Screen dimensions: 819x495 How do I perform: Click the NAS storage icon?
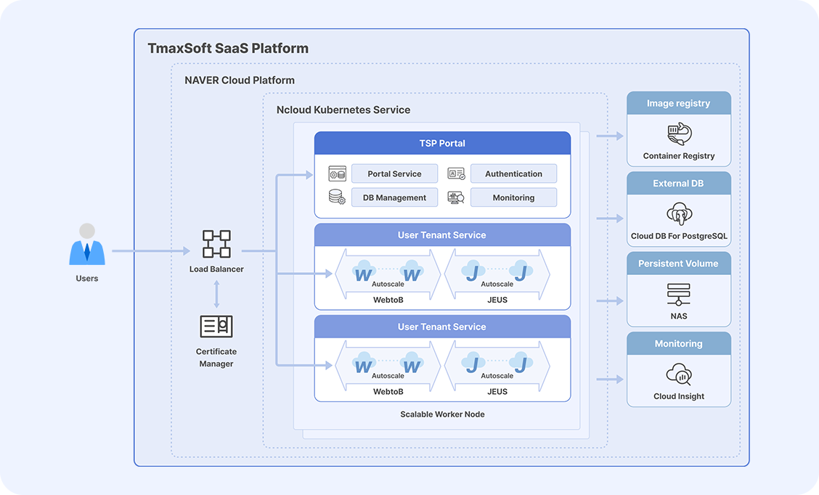(x=679, y=294)
